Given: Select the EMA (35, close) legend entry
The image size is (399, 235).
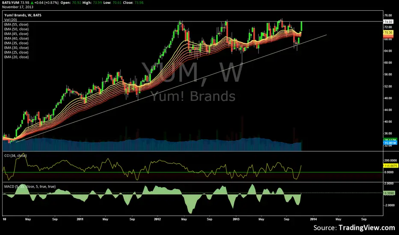Looking at the screenshot, I should coord(16,43).
